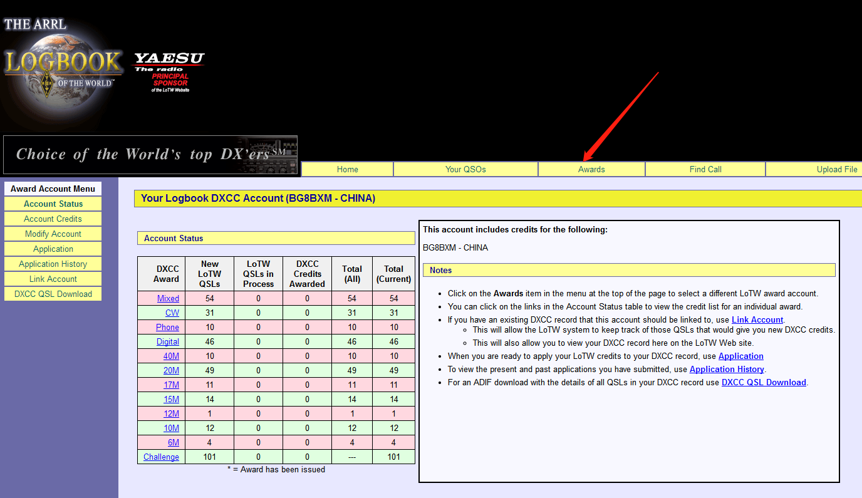This screenshot has width=862, height=498.
Task: Click the Notes section header
Action: [x=629, y=270]
